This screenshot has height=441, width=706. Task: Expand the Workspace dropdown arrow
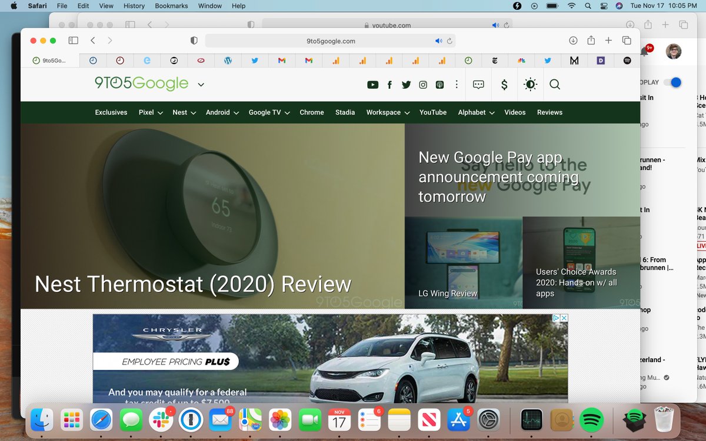[407, 113]
